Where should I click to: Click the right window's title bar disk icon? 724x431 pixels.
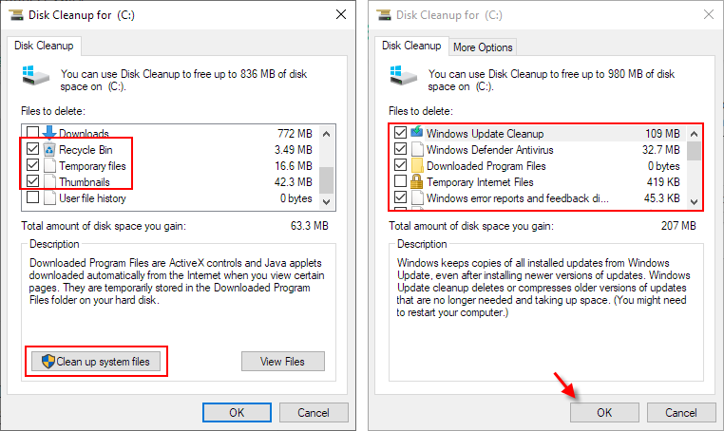pos(384,15)
